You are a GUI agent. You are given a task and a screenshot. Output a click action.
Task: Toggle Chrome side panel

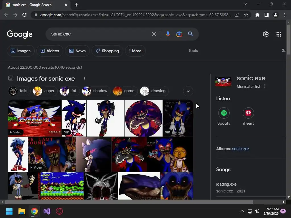pyautogui.click(x=267, y=15)
